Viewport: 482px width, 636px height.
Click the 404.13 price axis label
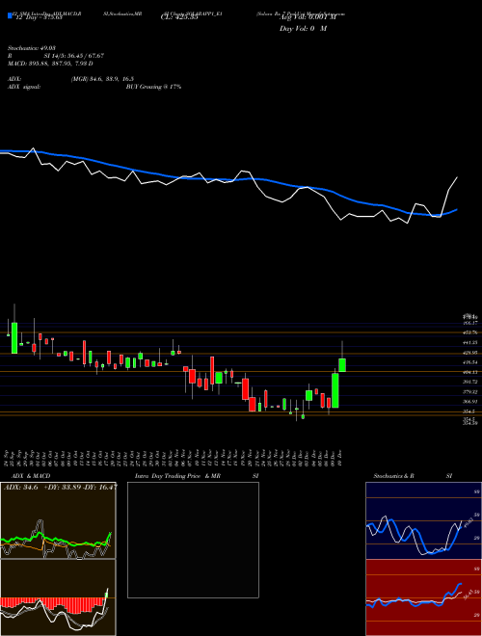tap(471, 372)
